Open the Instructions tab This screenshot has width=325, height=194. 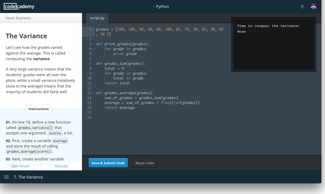pyautogui.click(x=38, y=109)
